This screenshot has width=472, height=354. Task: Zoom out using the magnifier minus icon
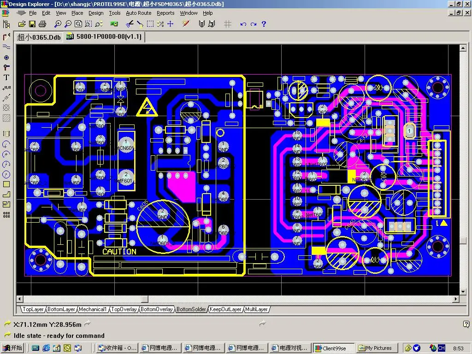click(x=68, y=24)
